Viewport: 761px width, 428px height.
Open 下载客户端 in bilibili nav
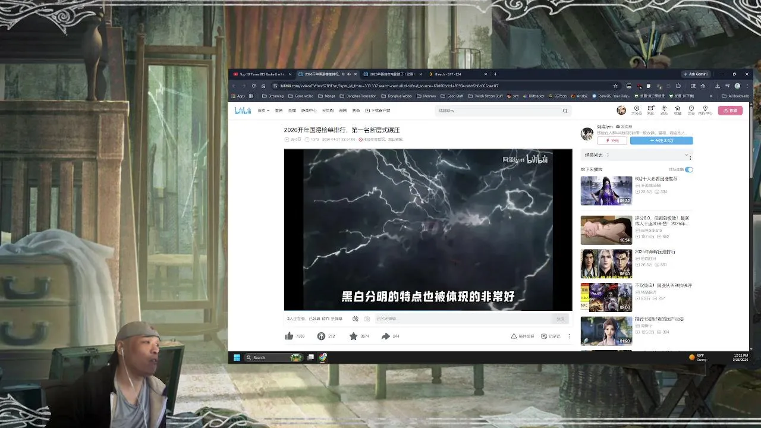click(x=378, y=111)
